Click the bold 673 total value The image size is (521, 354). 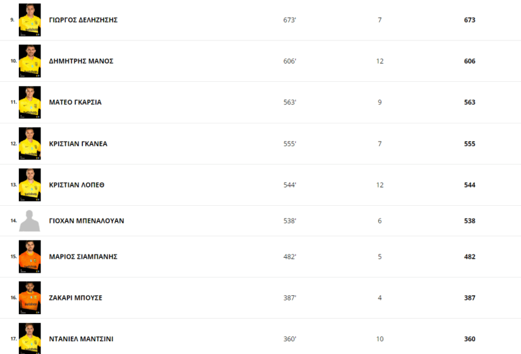[x=469, y=20]
